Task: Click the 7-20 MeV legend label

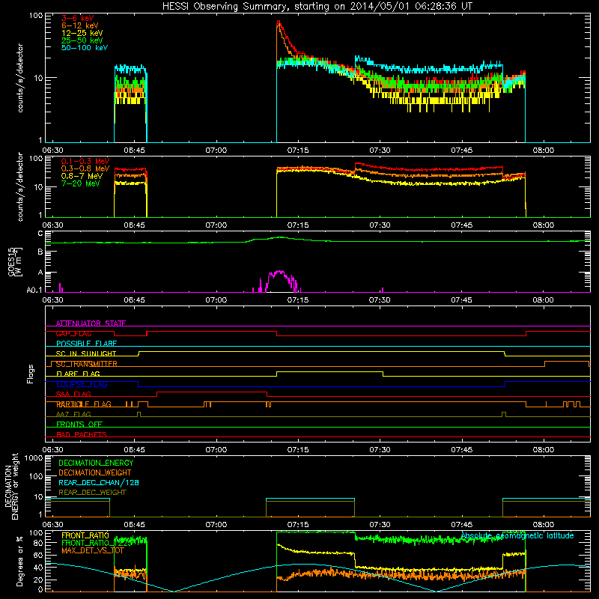Action: pyautogui.click(x=80, y=183)
